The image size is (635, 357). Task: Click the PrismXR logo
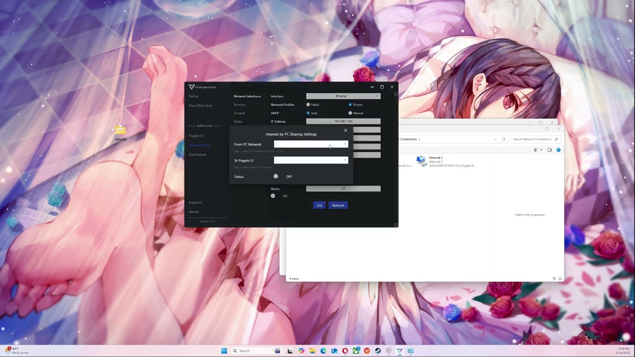(202, 87)
